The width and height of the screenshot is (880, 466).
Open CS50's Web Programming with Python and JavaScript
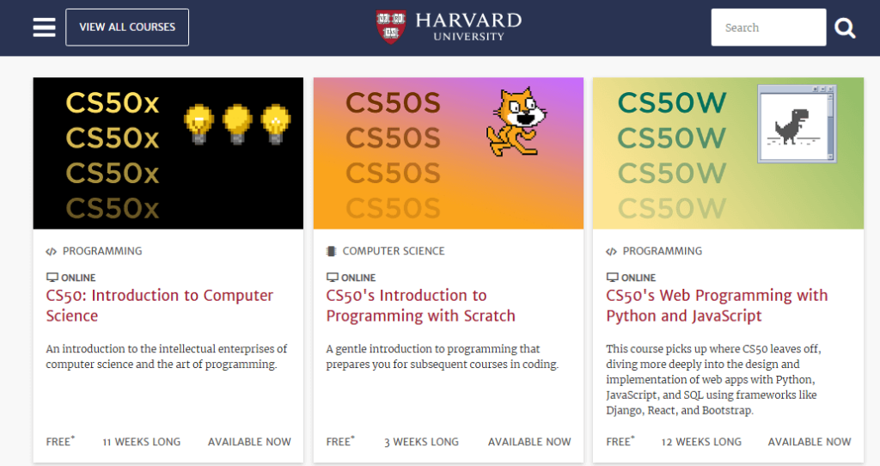pos(717,305)
